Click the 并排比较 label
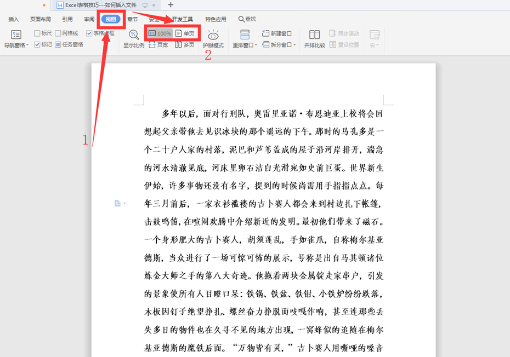 point(315,45)
